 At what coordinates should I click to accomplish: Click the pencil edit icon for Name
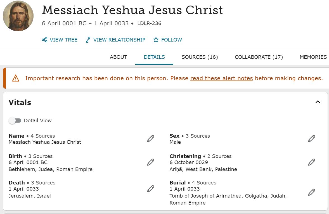click(151, 138)
